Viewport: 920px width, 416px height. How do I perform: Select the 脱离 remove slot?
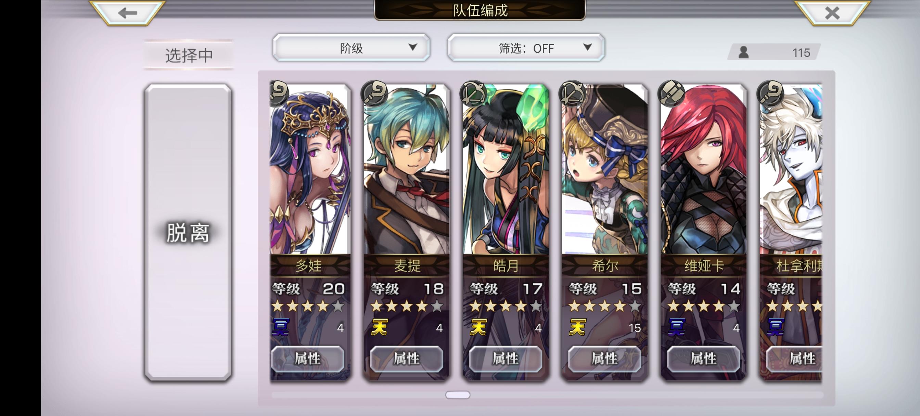click(x=188, y=232)
